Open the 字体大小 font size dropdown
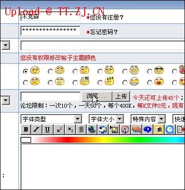The height and width of the screenshot is (190, 185). (106, 119)
